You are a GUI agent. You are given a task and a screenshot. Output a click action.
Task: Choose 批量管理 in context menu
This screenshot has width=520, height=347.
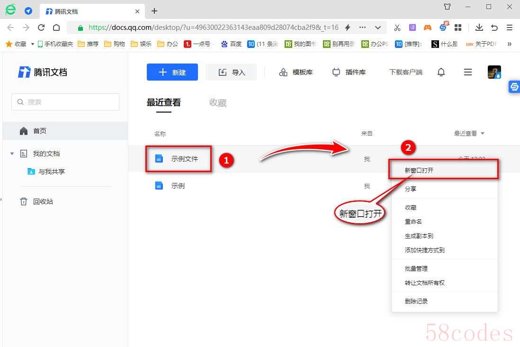click(x=444, y=269)
